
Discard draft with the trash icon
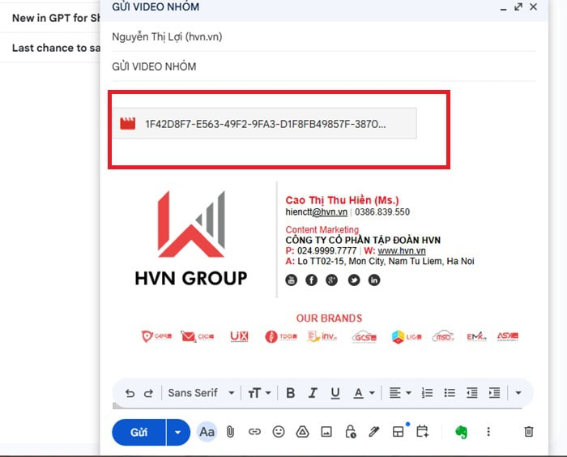point(529,432)
